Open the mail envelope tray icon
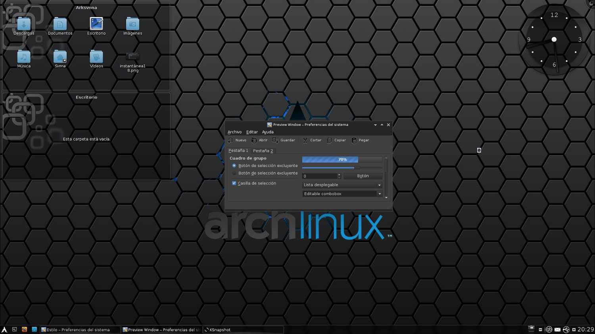595x334 pixels. tap(557, 330)
